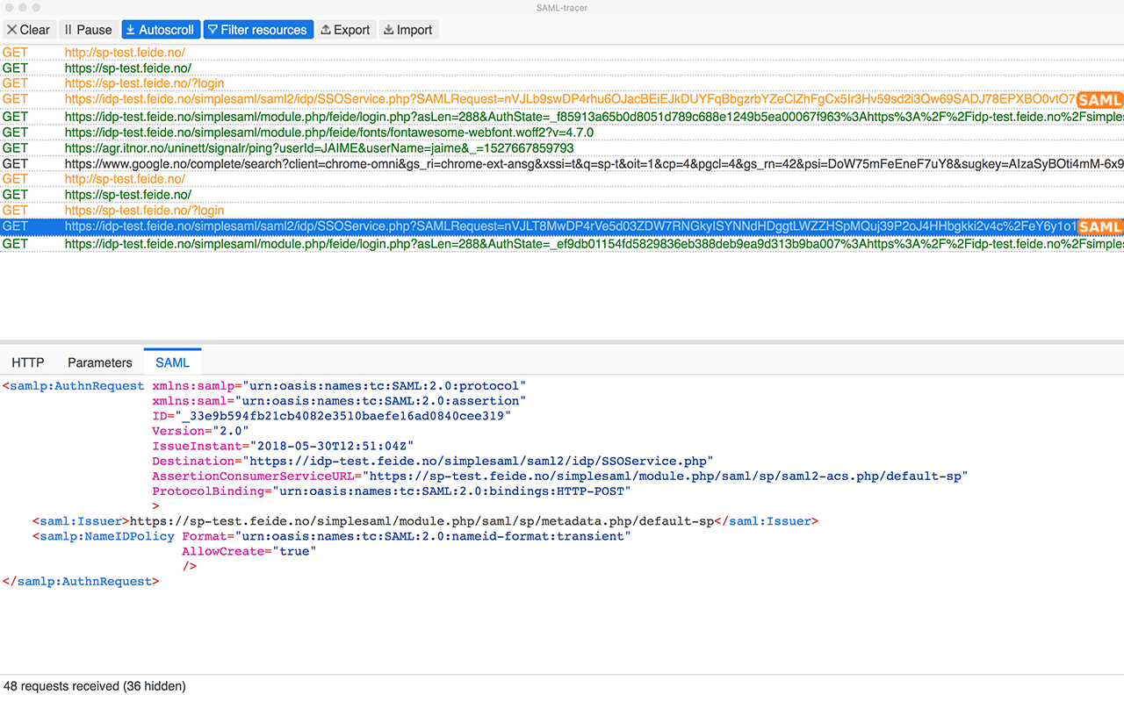Click the SAML badge on the highlighted request
The height and width of the screenshot is (702, 1124).
coord(1100,227)
